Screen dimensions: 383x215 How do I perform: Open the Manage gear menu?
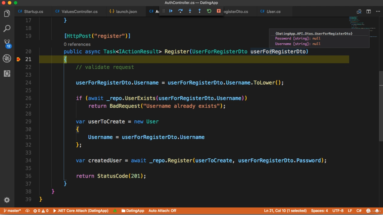7,200
